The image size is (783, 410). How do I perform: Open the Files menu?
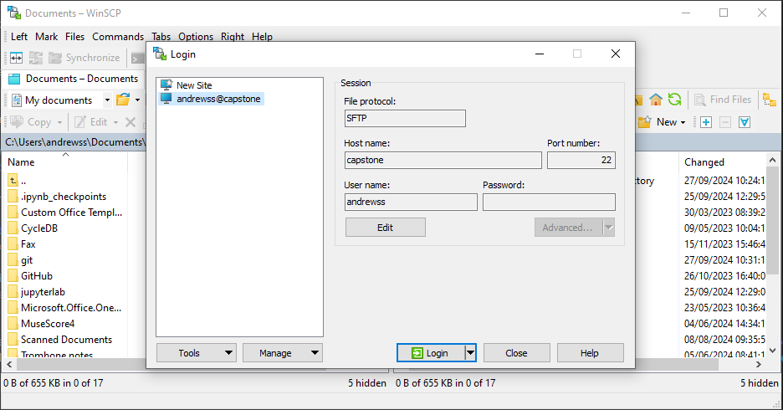75,37
